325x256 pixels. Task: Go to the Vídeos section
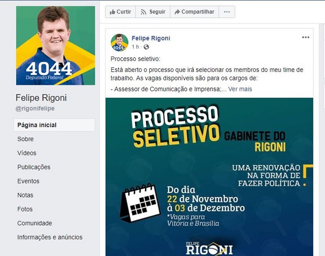pyautogui.click(x=27, y=153)
